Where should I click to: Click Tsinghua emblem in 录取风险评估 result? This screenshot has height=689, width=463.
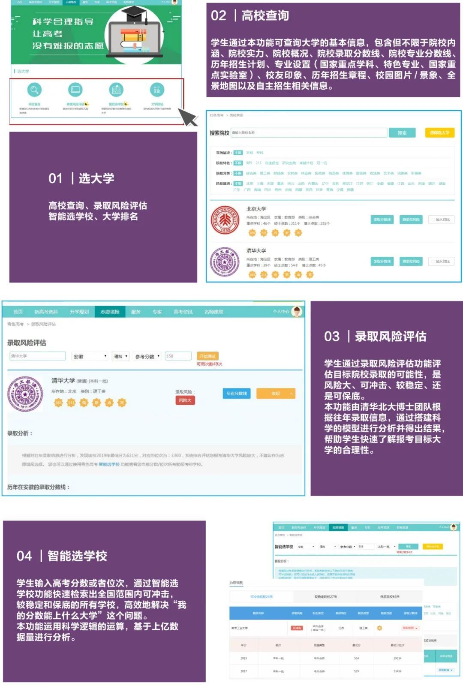tap(25, 394)
